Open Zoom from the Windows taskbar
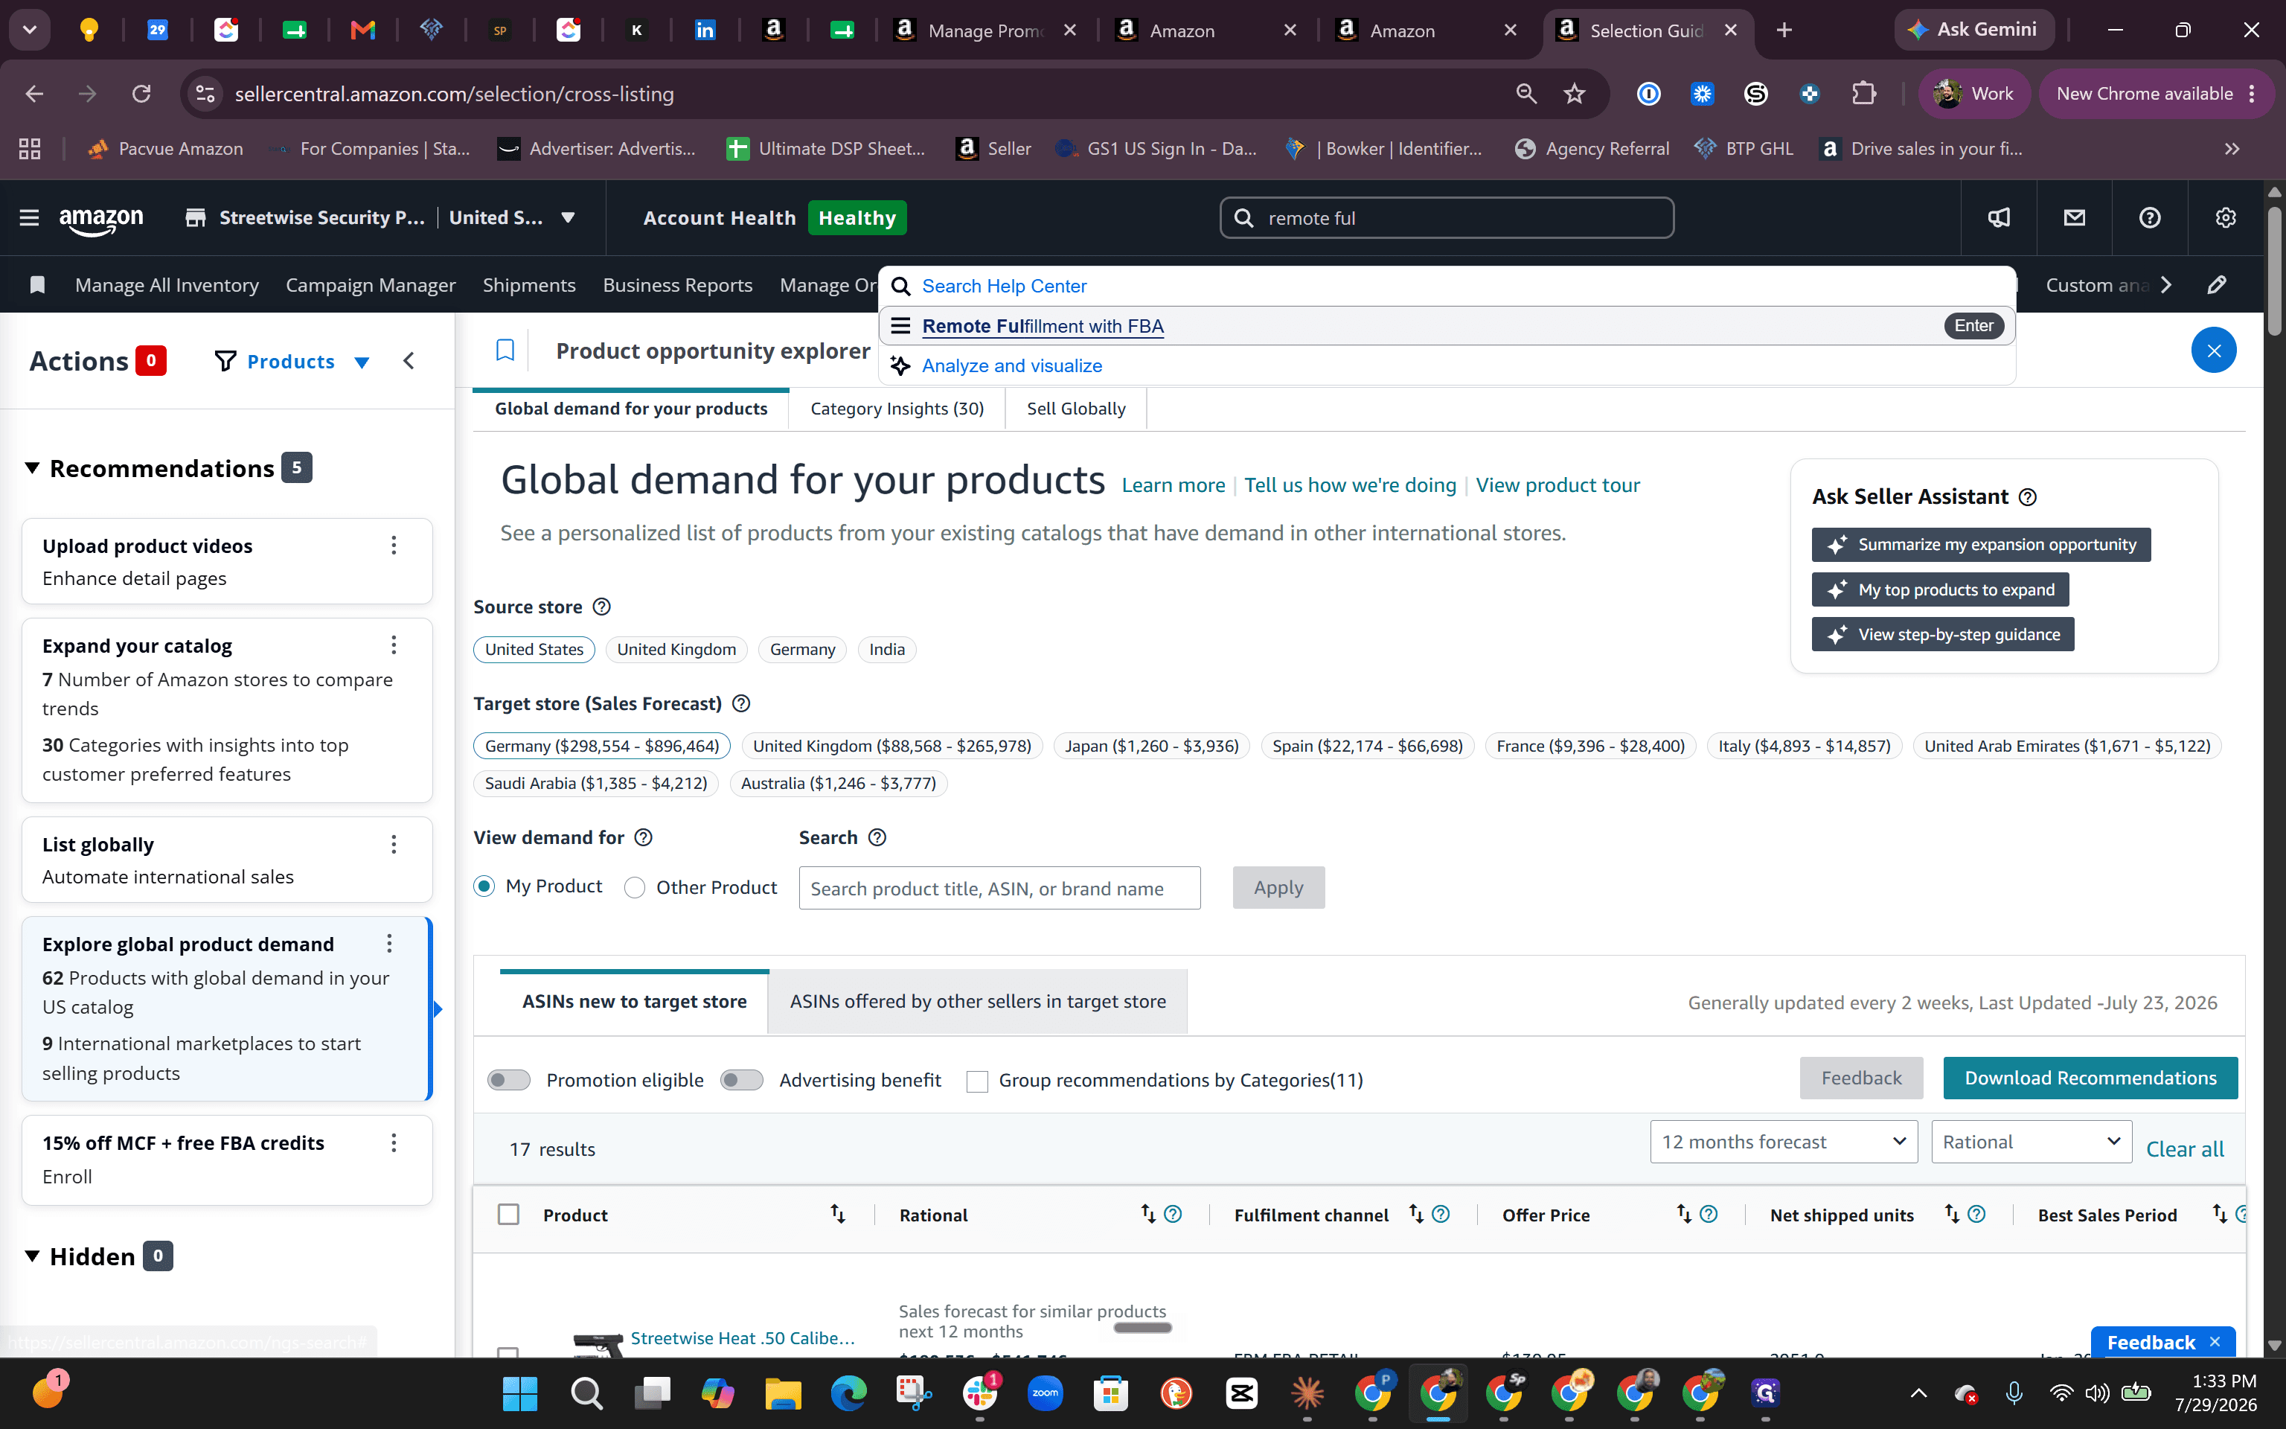 pyautogui.click(x=1045, y=1393)
